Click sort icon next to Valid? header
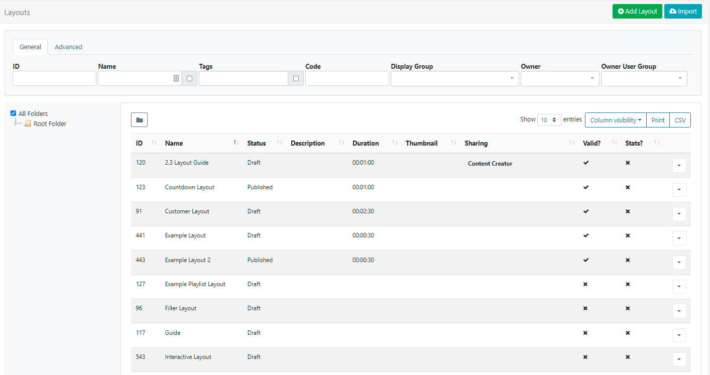This screenshot has height=375, width=710. (x=615, y=144)
